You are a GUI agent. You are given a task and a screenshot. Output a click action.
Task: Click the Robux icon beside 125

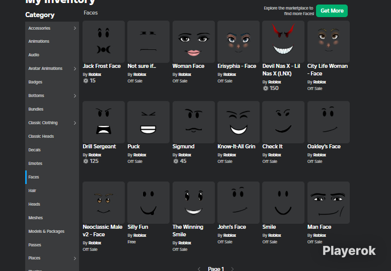click(x=86, y=161)
